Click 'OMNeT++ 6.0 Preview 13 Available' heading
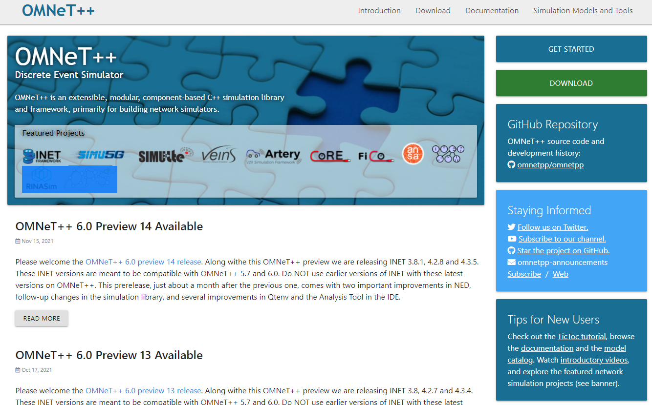Viewport: 652px width, 405px height. point(109,355)
